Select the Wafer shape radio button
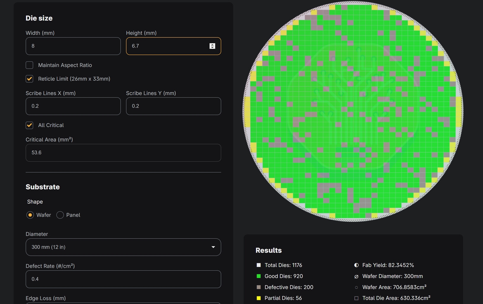 pos(30,215)
